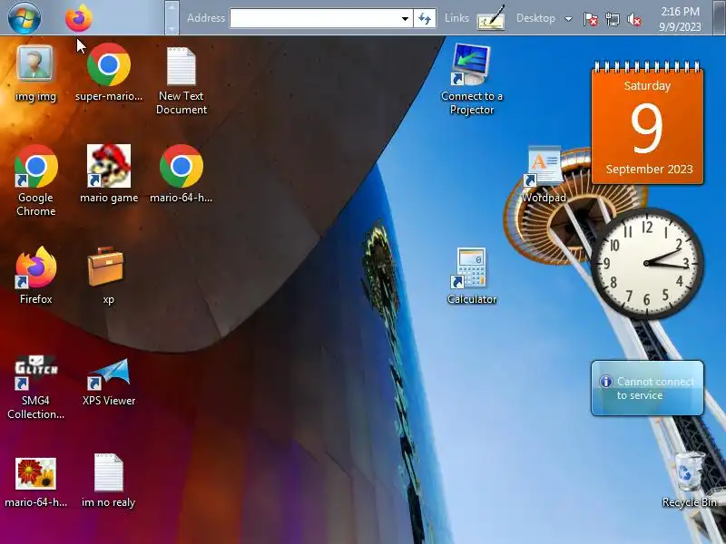Select the mario game shortcut

109,173
